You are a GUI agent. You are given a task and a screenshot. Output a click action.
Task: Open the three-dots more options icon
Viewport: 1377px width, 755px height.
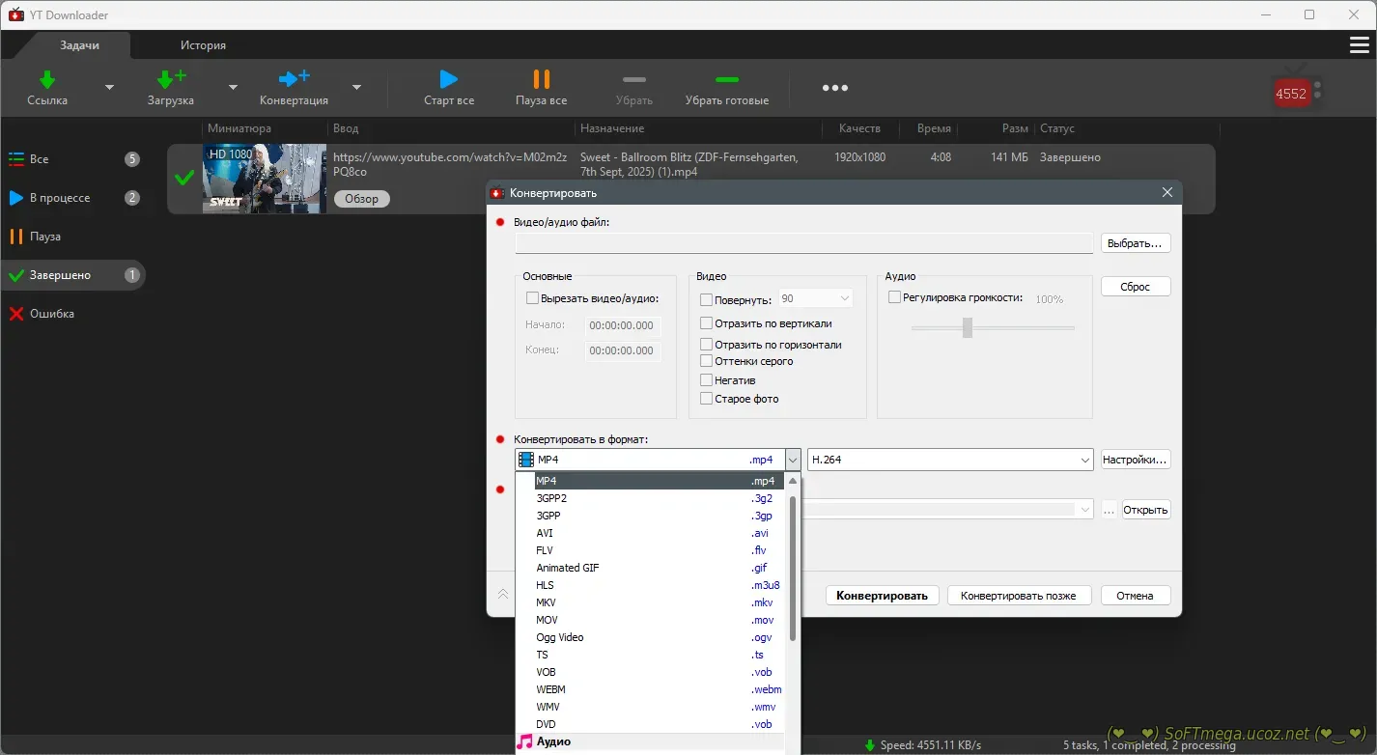[834, 88]
